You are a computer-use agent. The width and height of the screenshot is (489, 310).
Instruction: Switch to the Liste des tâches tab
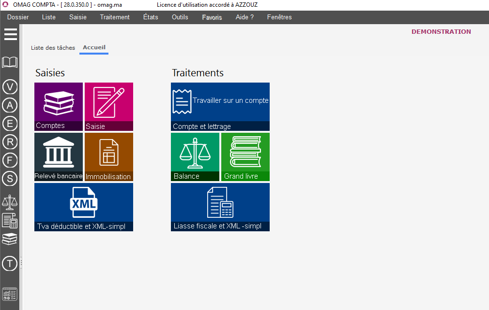pos(53,48)
